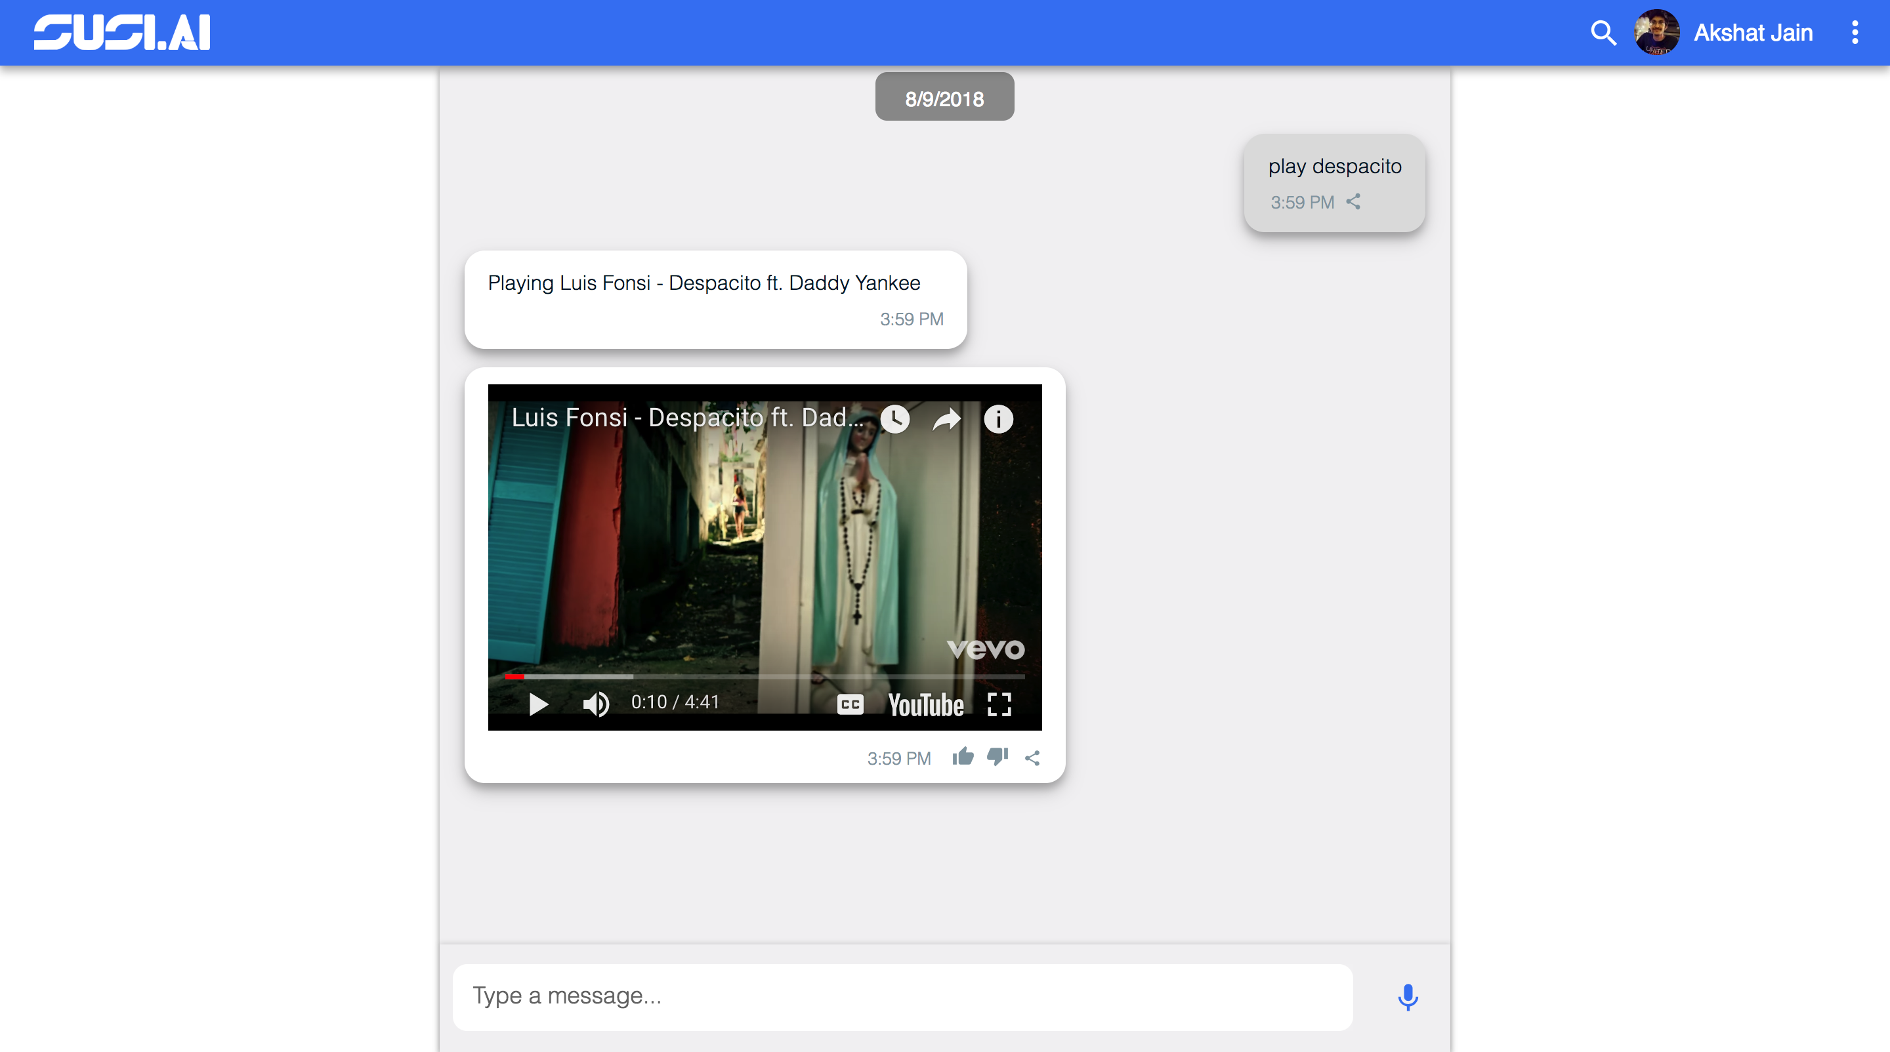
Task: Seek on the video progress bar
Action: [765, 676]
